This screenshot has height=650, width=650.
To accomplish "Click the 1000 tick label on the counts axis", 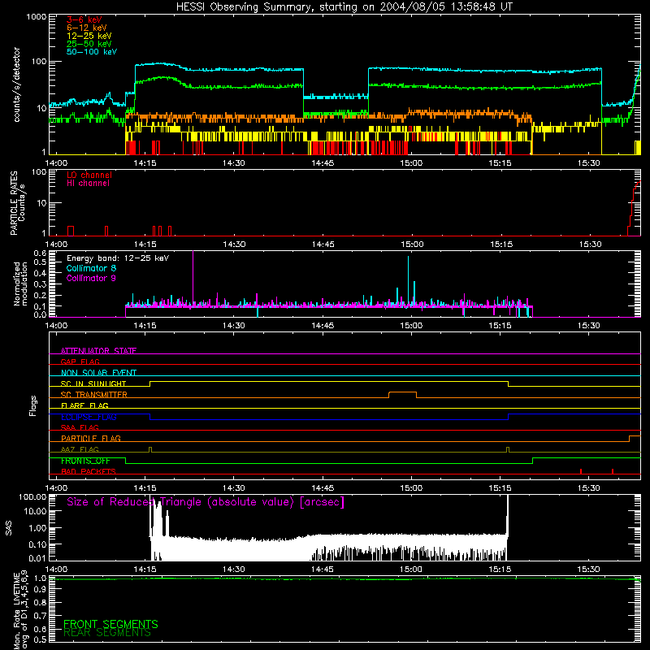I will coord(36,17).
